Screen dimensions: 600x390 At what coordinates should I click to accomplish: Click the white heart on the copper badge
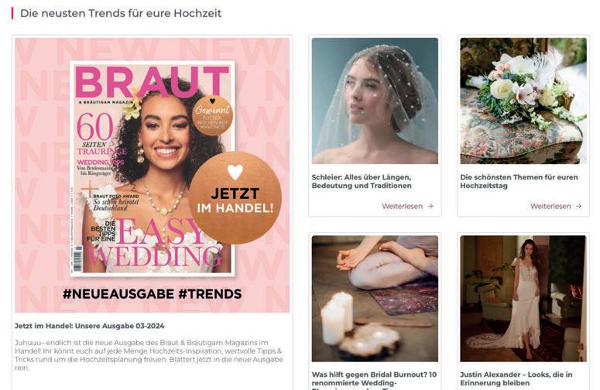coord(235,172)
